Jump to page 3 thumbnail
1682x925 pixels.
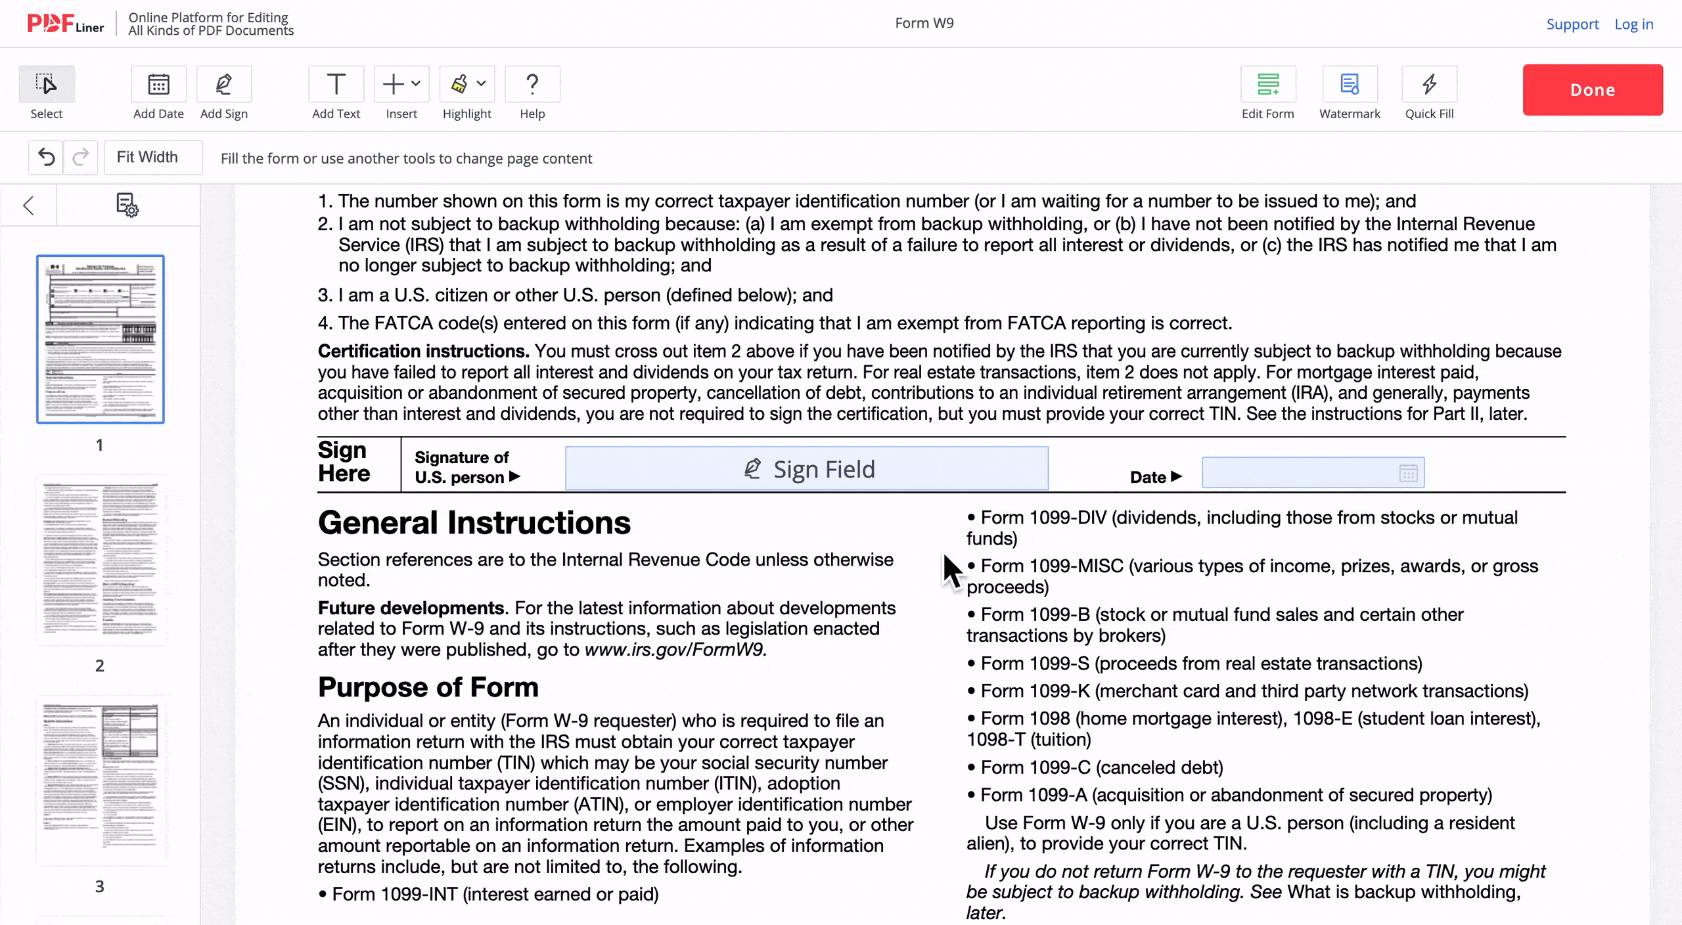coord(101,780)
